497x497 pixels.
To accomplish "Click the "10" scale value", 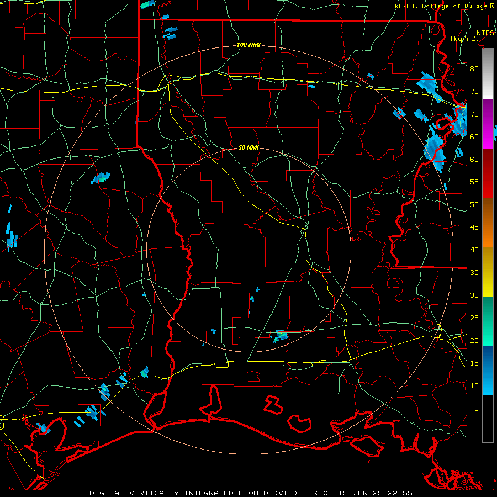I will 474,386.
